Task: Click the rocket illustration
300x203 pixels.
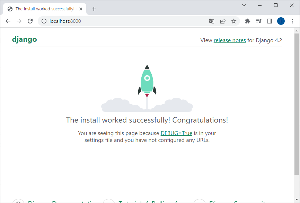Action: 147,88
